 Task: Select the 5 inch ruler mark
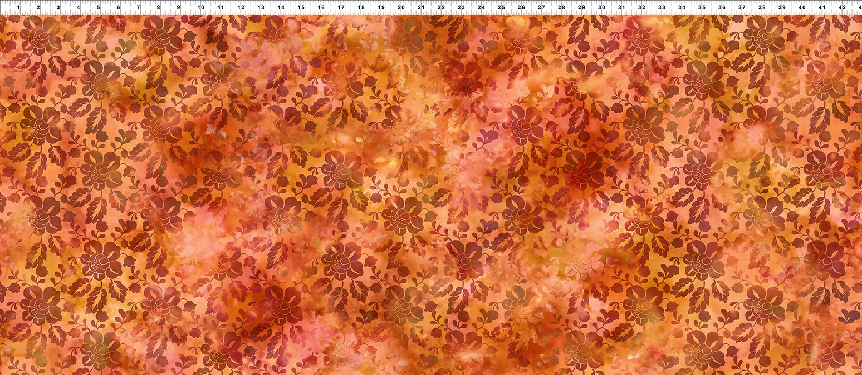point(99,8)
